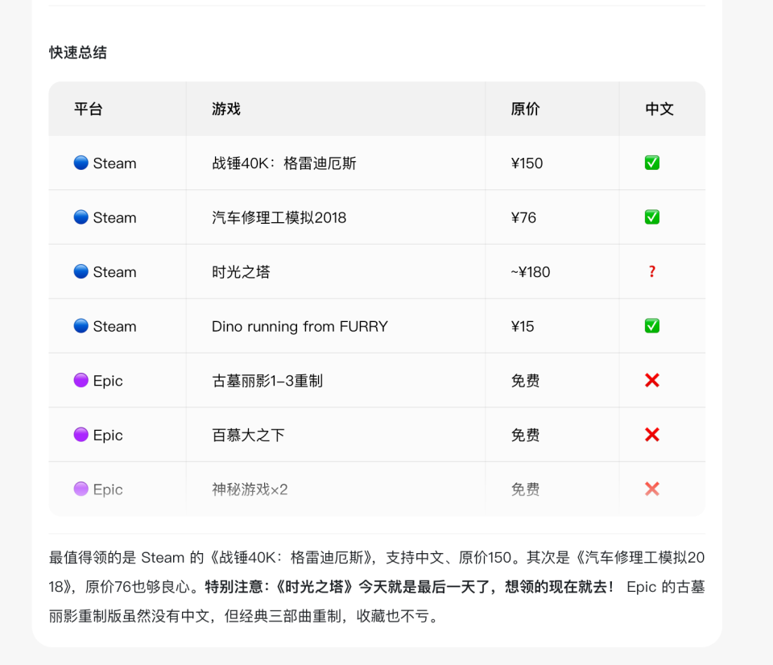Click the ¥150 price cell
773x665 pixels.
click(x=527, y=163)
